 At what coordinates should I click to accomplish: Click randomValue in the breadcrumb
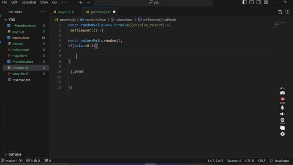click(x=96, y=20)
